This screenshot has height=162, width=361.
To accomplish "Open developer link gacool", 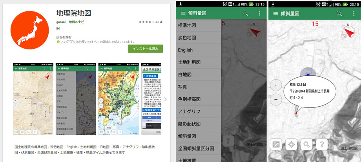I will (x=61, y=22).
